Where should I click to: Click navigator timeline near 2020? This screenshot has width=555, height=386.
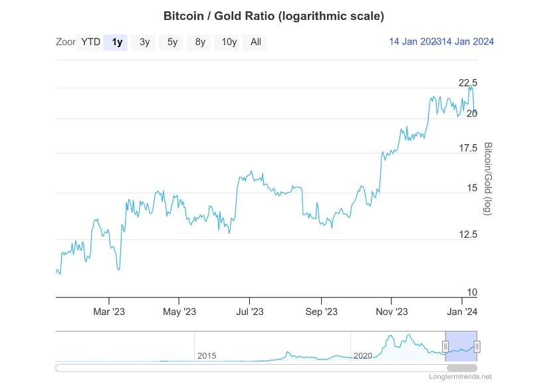tap(363, 355)
